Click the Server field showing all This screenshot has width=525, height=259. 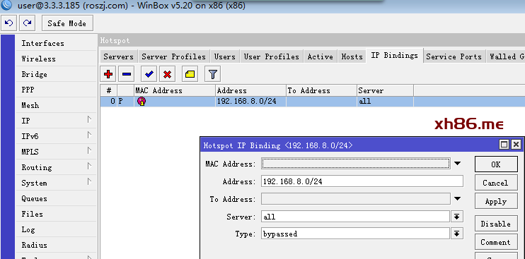pyautogui.click(x=355, y=217)
